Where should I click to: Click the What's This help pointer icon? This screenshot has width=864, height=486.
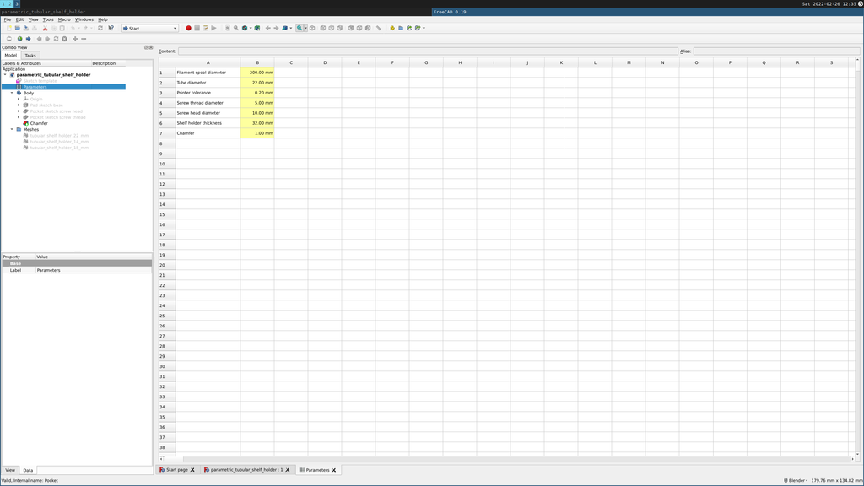pyautogui.click(x=111, y=28)
